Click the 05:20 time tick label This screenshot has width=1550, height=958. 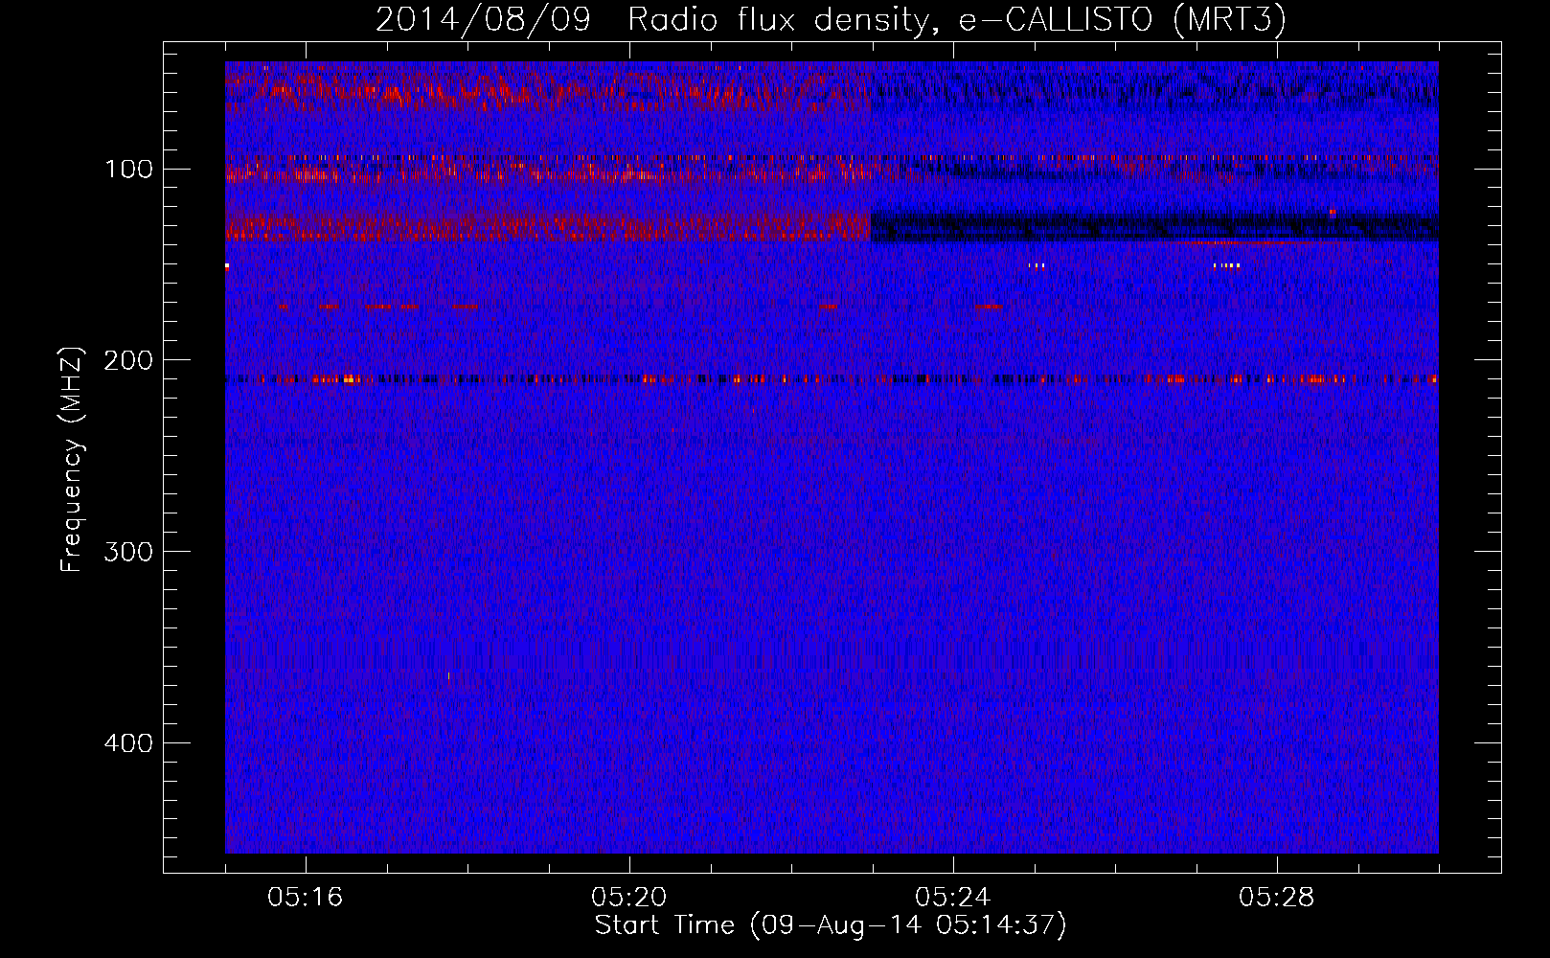[x=629, y=898]
